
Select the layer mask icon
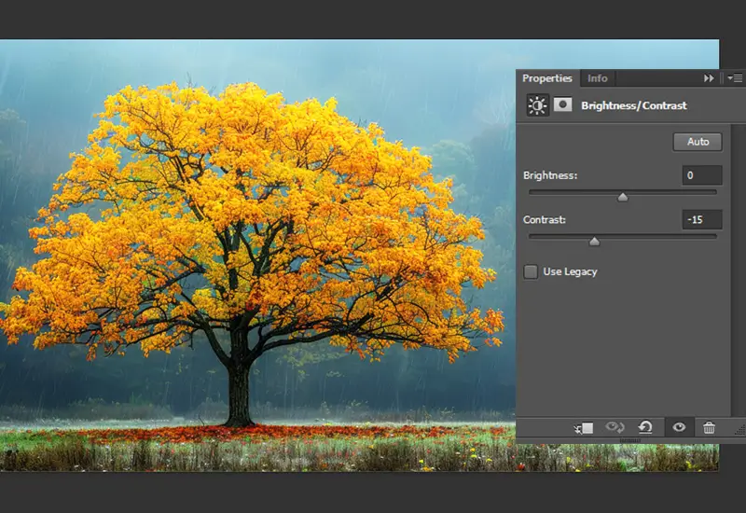click(562, 105)
